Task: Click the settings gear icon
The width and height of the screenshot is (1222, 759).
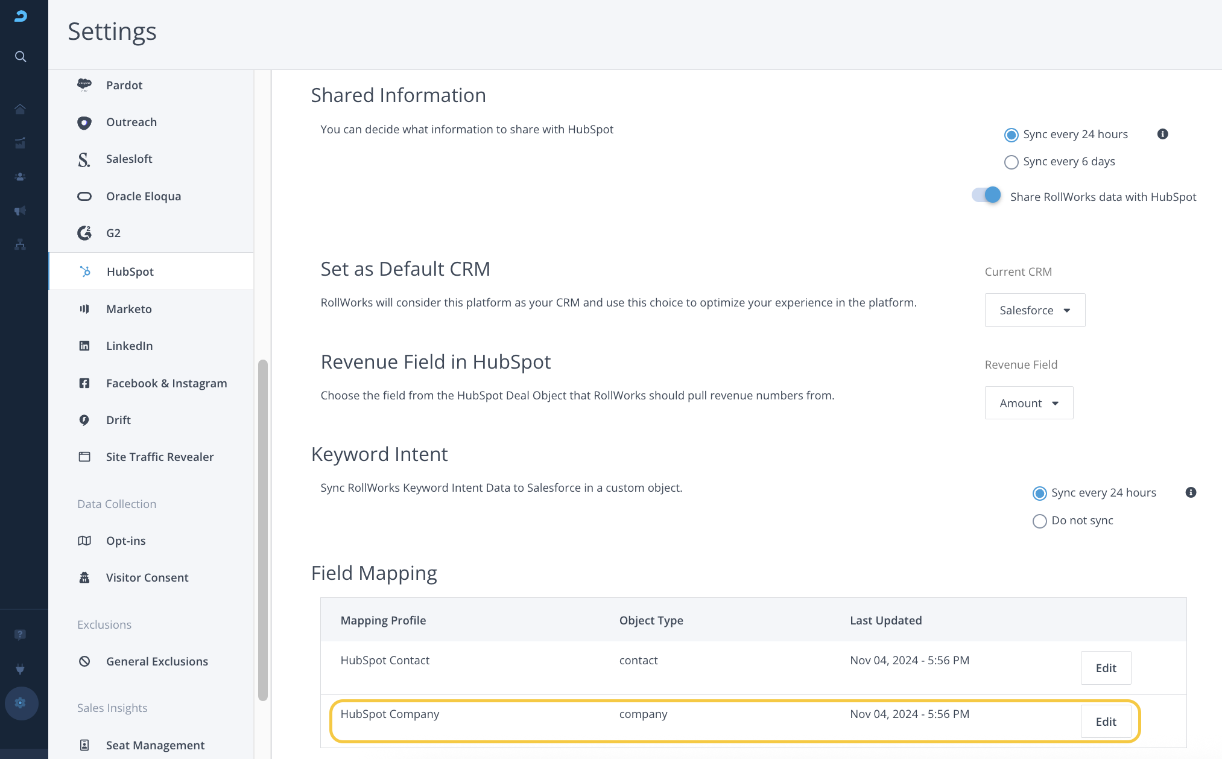Action: [21, 703]
